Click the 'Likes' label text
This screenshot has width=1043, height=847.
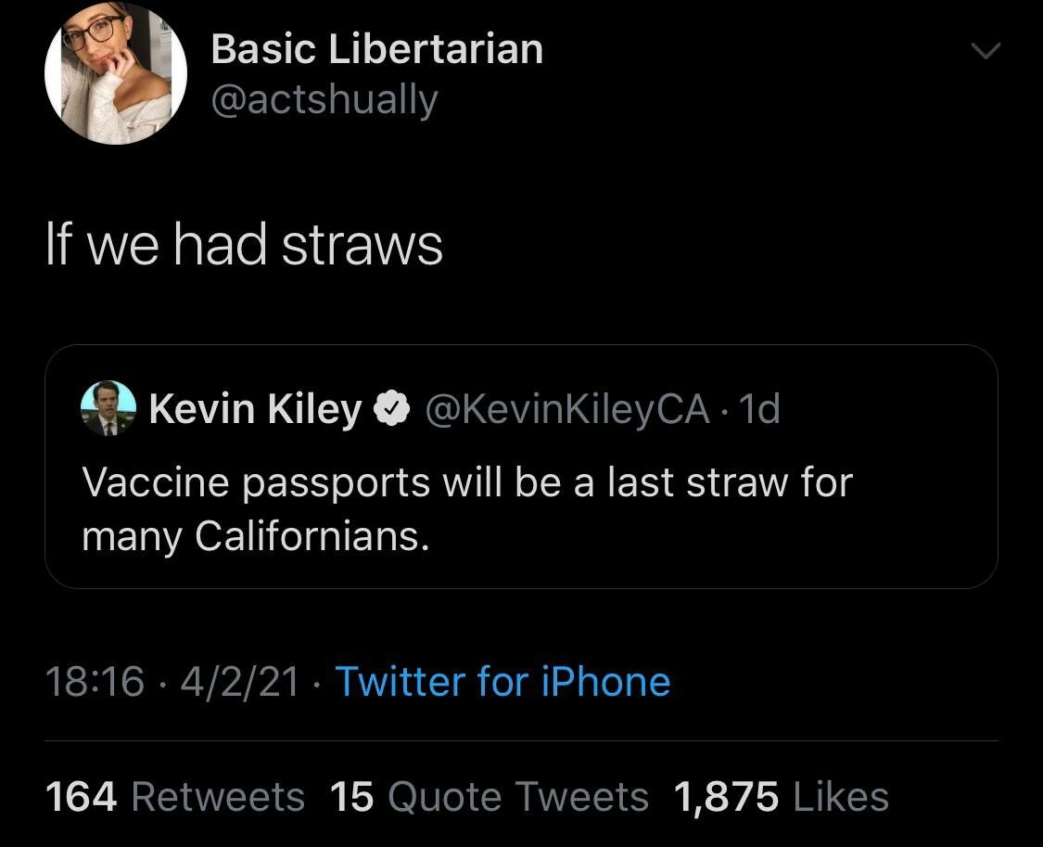(x=839, y=797)
